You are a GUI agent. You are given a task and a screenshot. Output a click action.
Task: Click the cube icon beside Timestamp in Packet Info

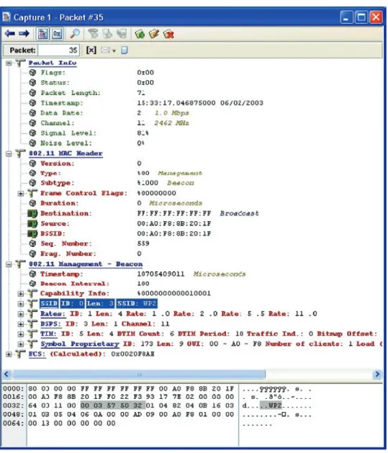(32, 103)
